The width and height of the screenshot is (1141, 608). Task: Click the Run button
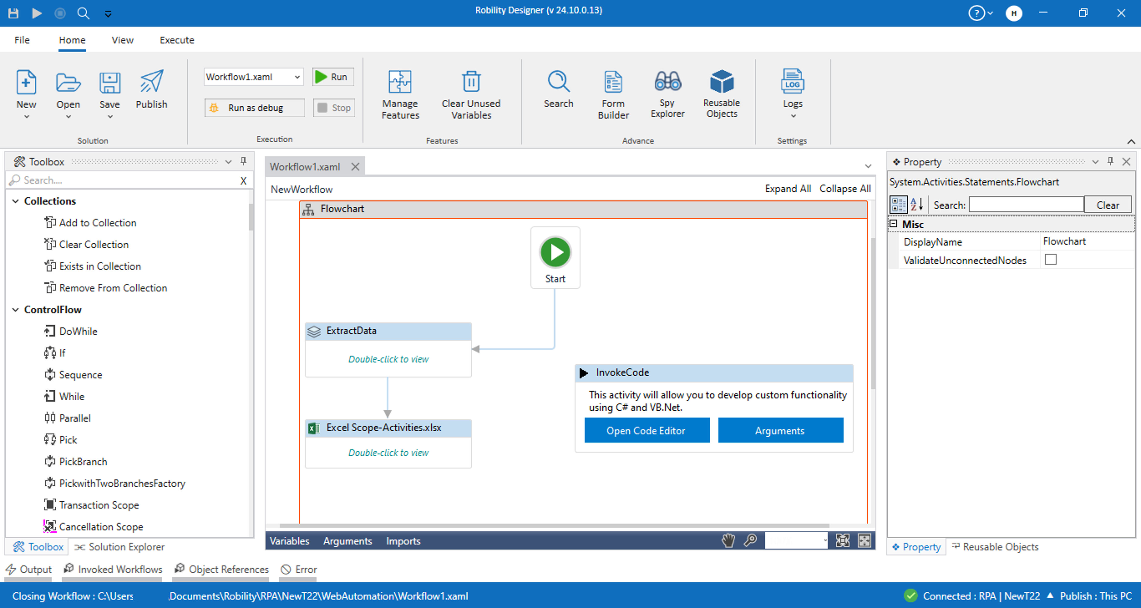333,76
